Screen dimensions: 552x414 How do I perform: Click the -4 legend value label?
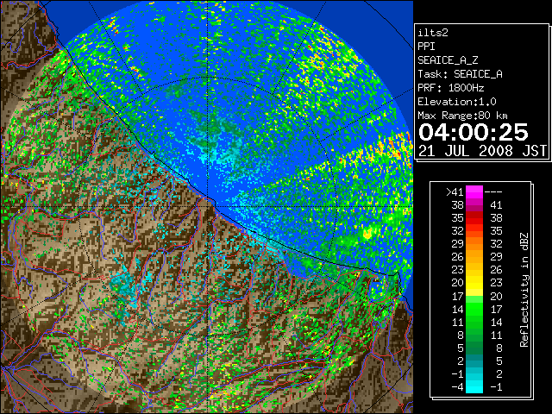(457, 386)
